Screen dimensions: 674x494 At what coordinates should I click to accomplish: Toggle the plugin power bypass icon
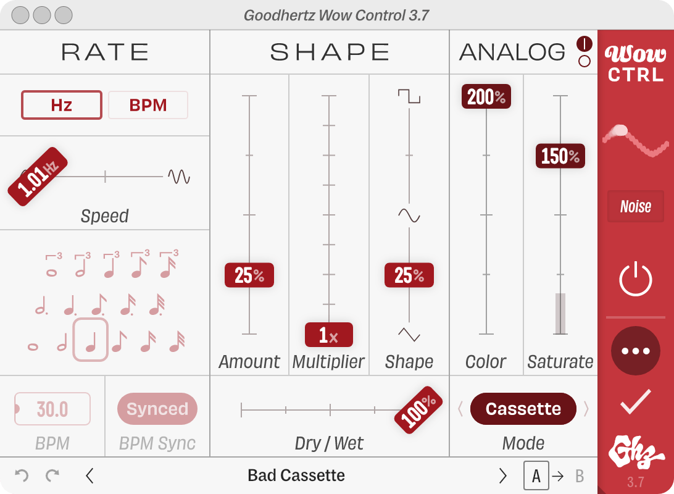tap(635, 280)
